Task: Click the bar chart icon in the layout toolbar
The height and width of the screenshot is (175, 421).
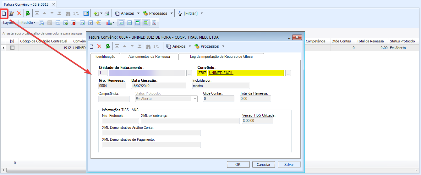Action: coord(109,23)
